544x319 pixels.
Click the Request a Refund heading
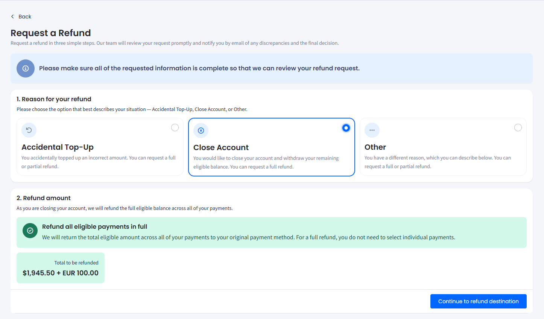click(x=51, y=33)
